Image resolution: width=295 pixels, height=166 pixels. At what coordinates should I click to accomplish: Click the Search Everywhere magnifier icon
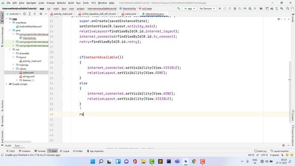click(x=288, y=8)
